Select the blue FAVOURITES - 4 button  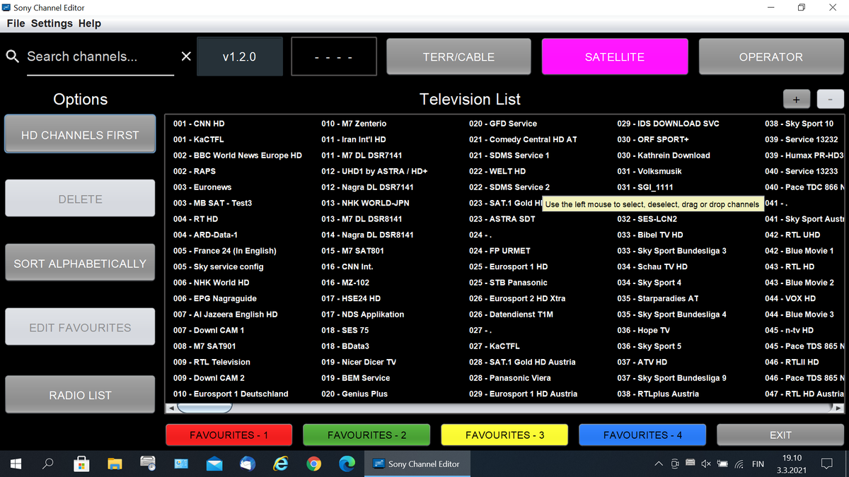coord(642,435)
